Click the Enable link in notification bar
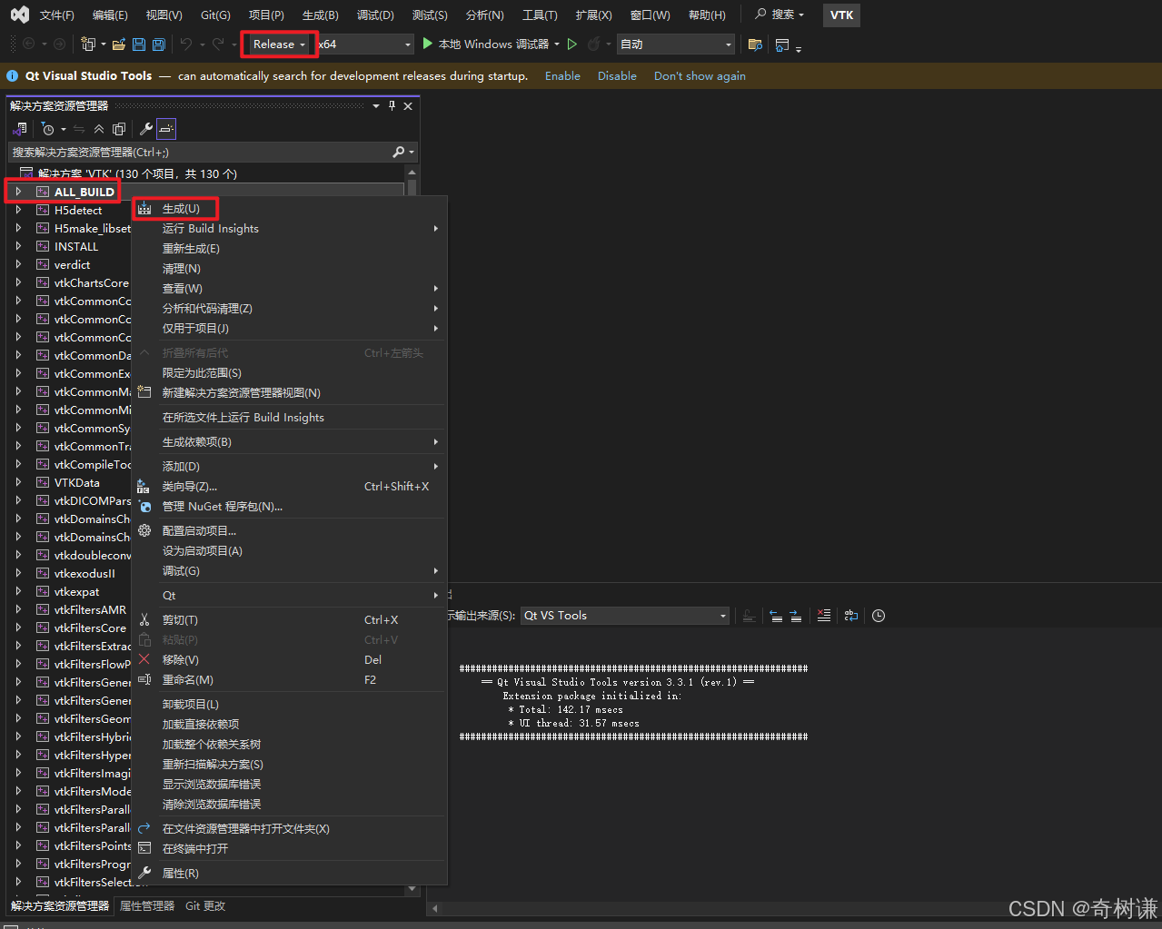The image size is (1162, 929). [562, 76]
